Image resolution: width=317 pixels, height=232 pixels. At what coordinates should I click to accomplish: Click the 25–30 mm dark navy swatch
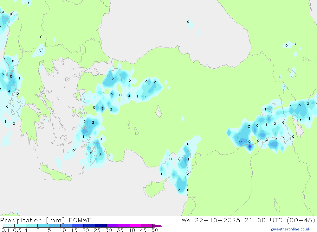(101, 226)
